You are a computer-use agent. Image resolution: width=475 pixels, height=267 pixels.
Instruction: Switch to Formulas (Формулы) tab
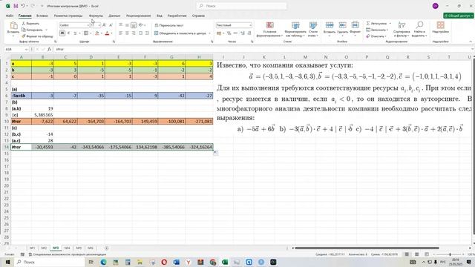pyautogui.click(x=96, y=16)
